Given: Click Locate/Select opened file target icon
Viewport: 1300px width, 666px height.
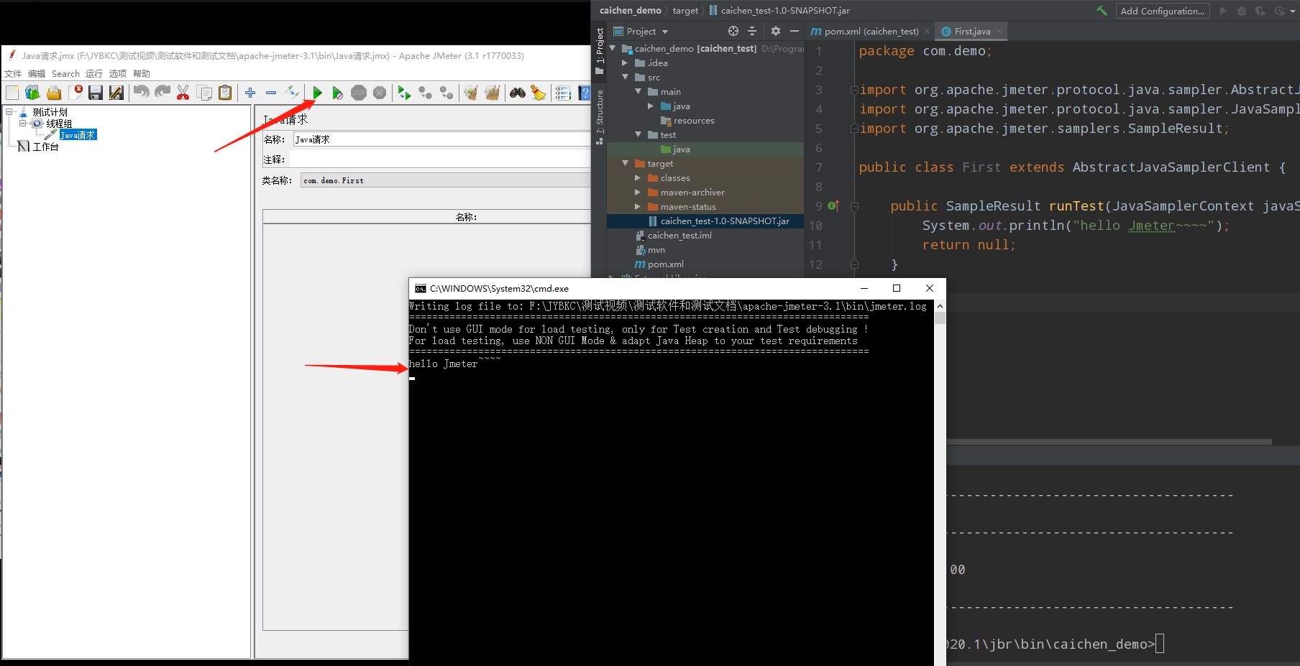Looking at the screenshot, I should (733, 31).
